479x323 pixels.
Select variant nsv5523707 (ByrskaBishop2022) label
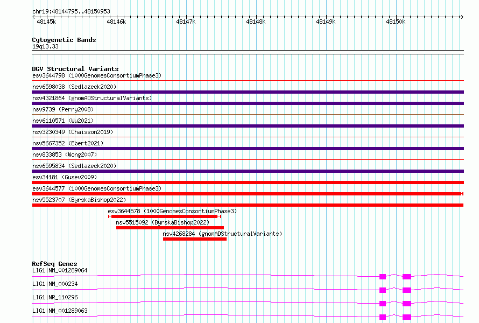79,200
